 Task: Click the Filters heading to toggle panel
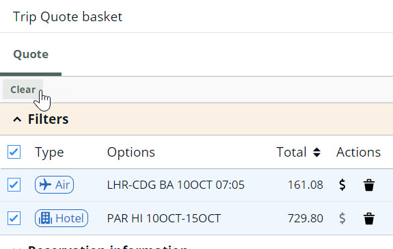[48, 119]
